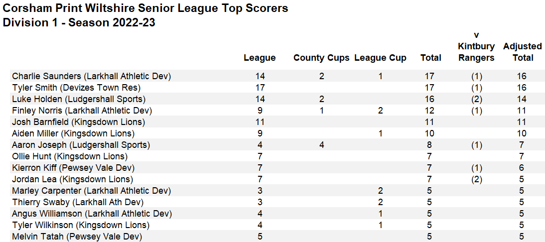Select Thierry Swaby (Larkhall Ath Dev)
Image resolution: width=545 pixels, height=242 pixels.
coord(78,202)
